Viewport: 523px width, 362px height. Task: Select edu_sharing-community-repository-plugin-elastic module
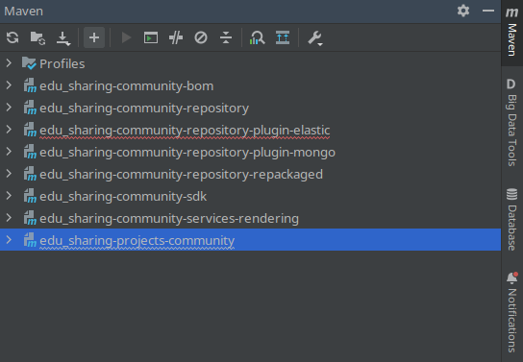coord(250,130)
